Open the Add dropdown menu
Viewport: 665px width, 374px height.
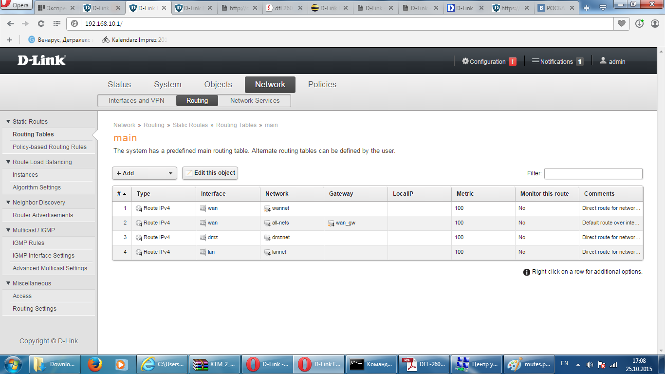point(145,173)
